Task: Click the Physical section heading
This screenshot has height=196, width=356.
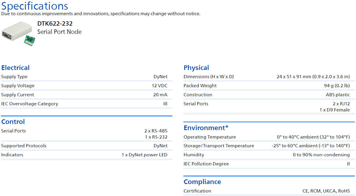Action: [196, 68]
